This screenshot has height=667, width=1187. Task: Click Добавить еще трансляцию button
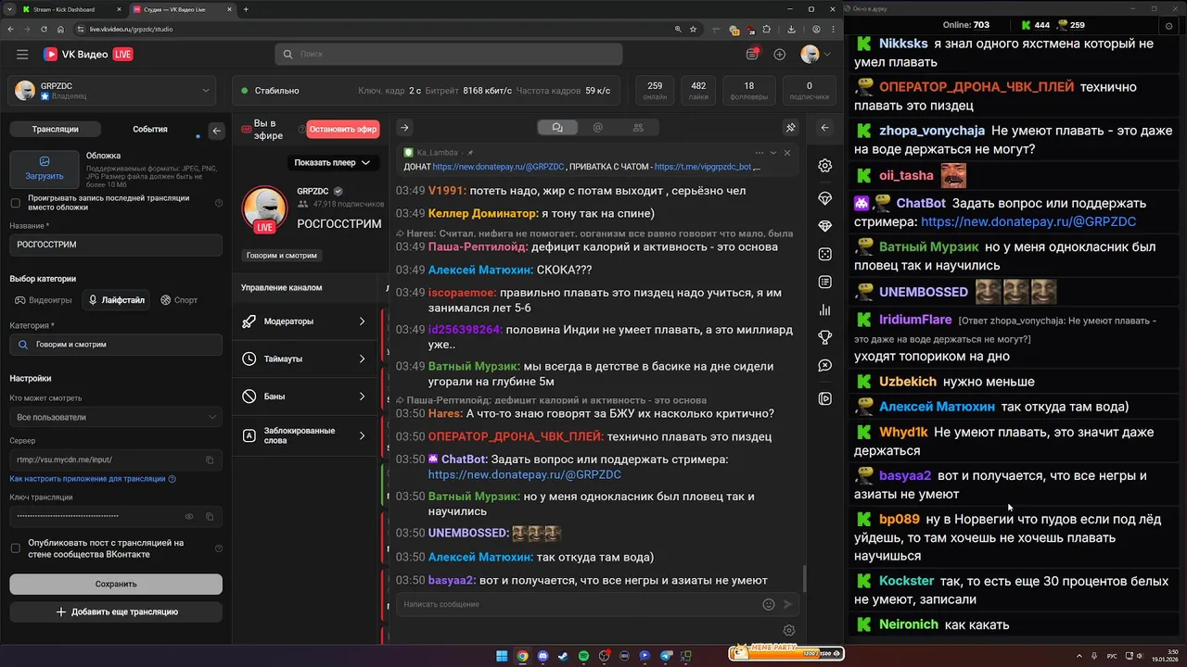click(116, 611)
